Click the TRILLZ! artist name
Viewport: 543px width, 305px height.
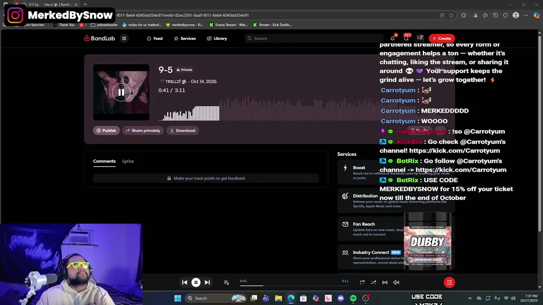[173, 81]
